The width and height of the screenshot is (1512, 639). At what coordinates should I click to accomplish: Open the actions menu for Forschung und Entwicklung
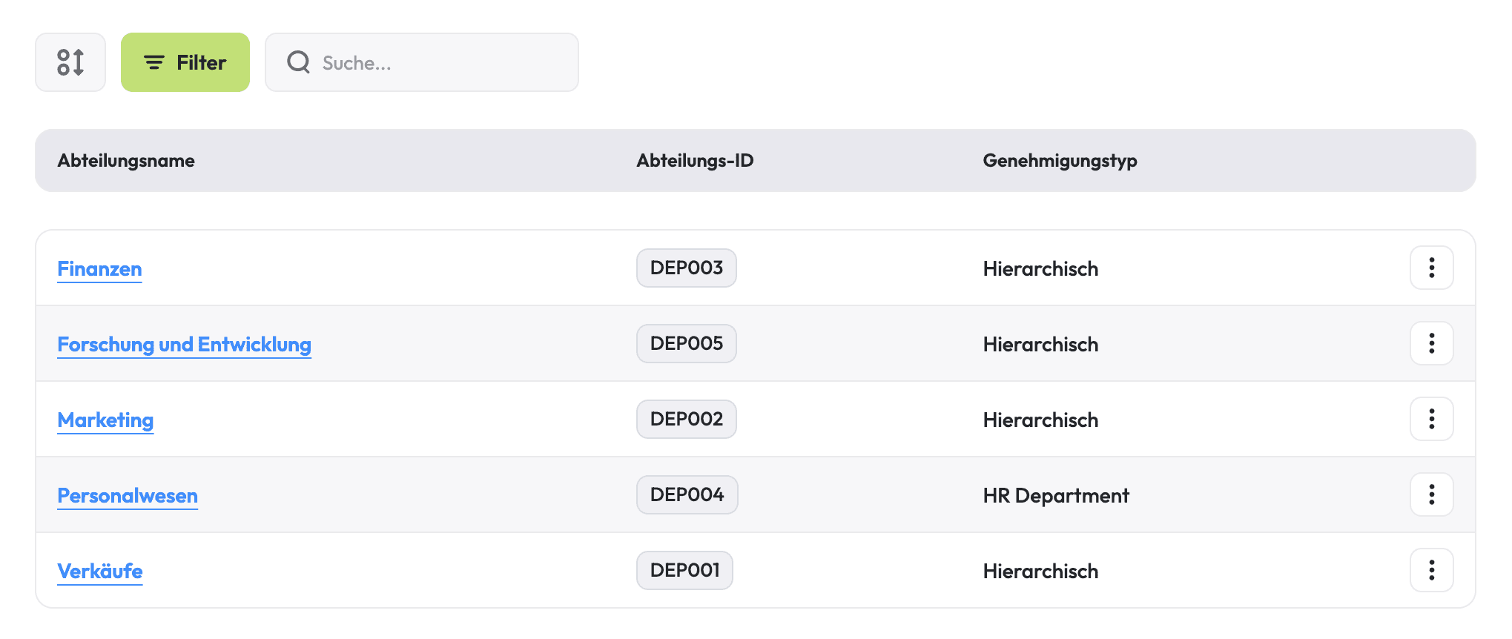pos(1431,343)
